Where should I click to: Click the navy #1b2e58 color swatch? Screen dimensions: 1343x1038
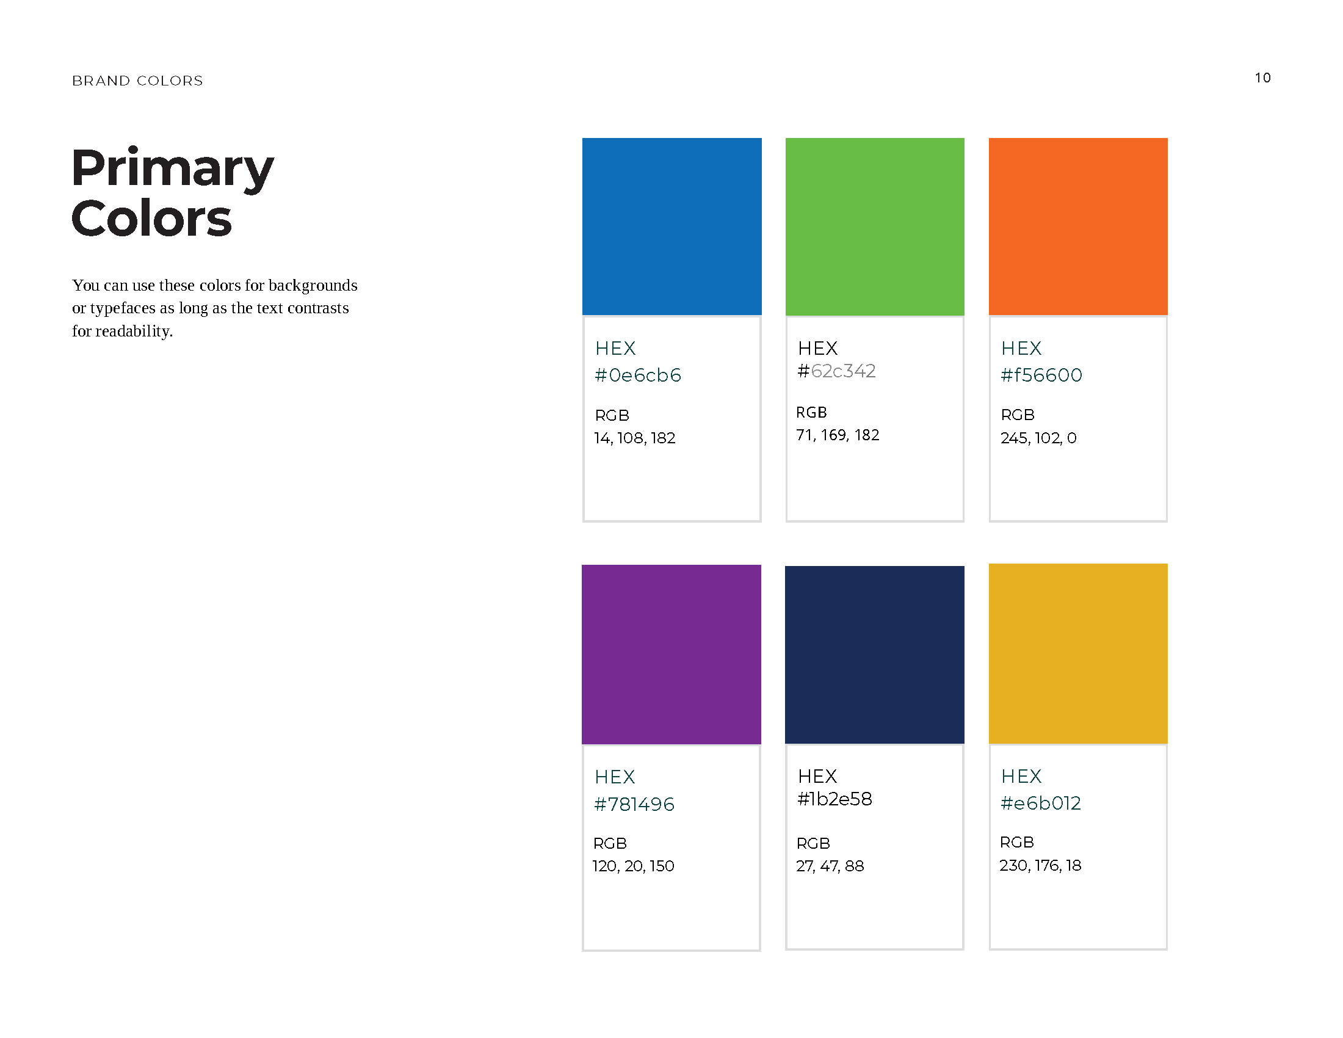pos(874,655)
